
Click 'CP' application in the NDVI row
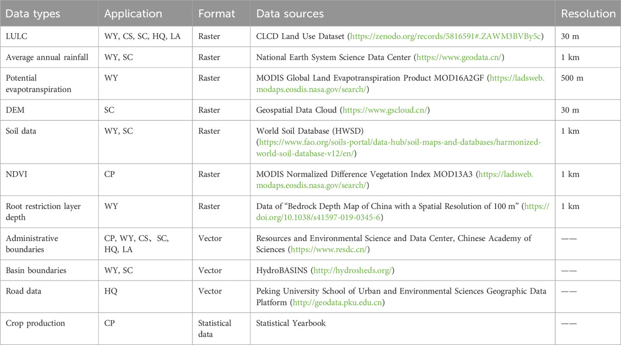(110, 174)
